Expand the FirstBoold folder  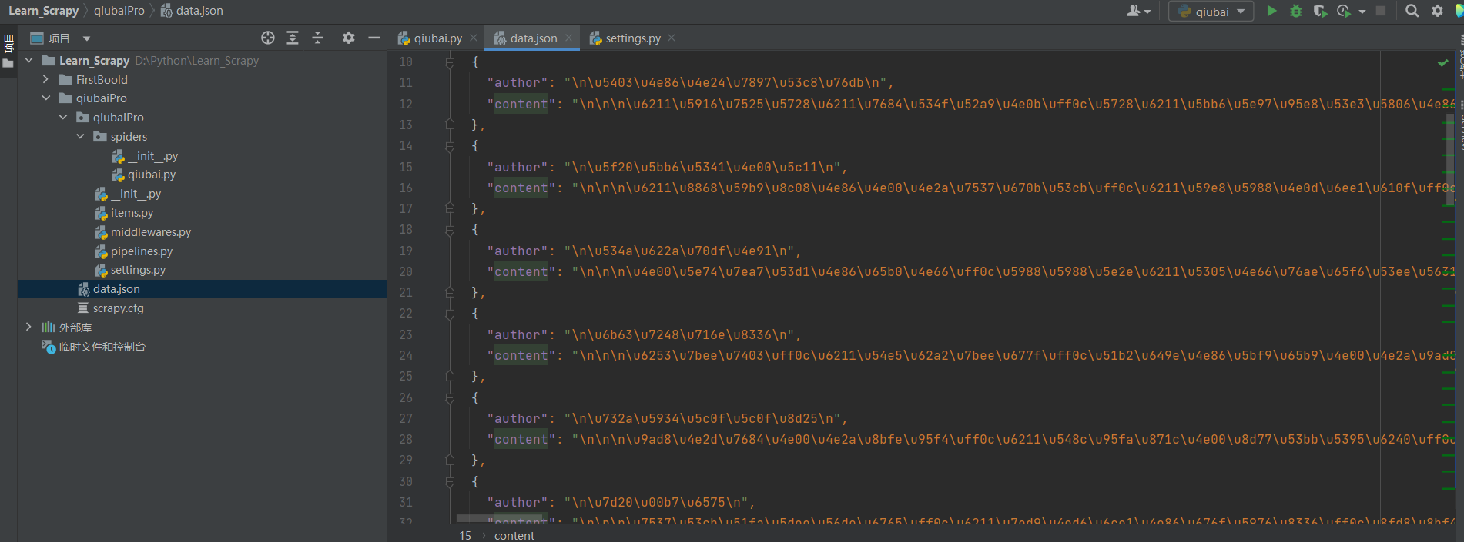(x=46, y=79)
